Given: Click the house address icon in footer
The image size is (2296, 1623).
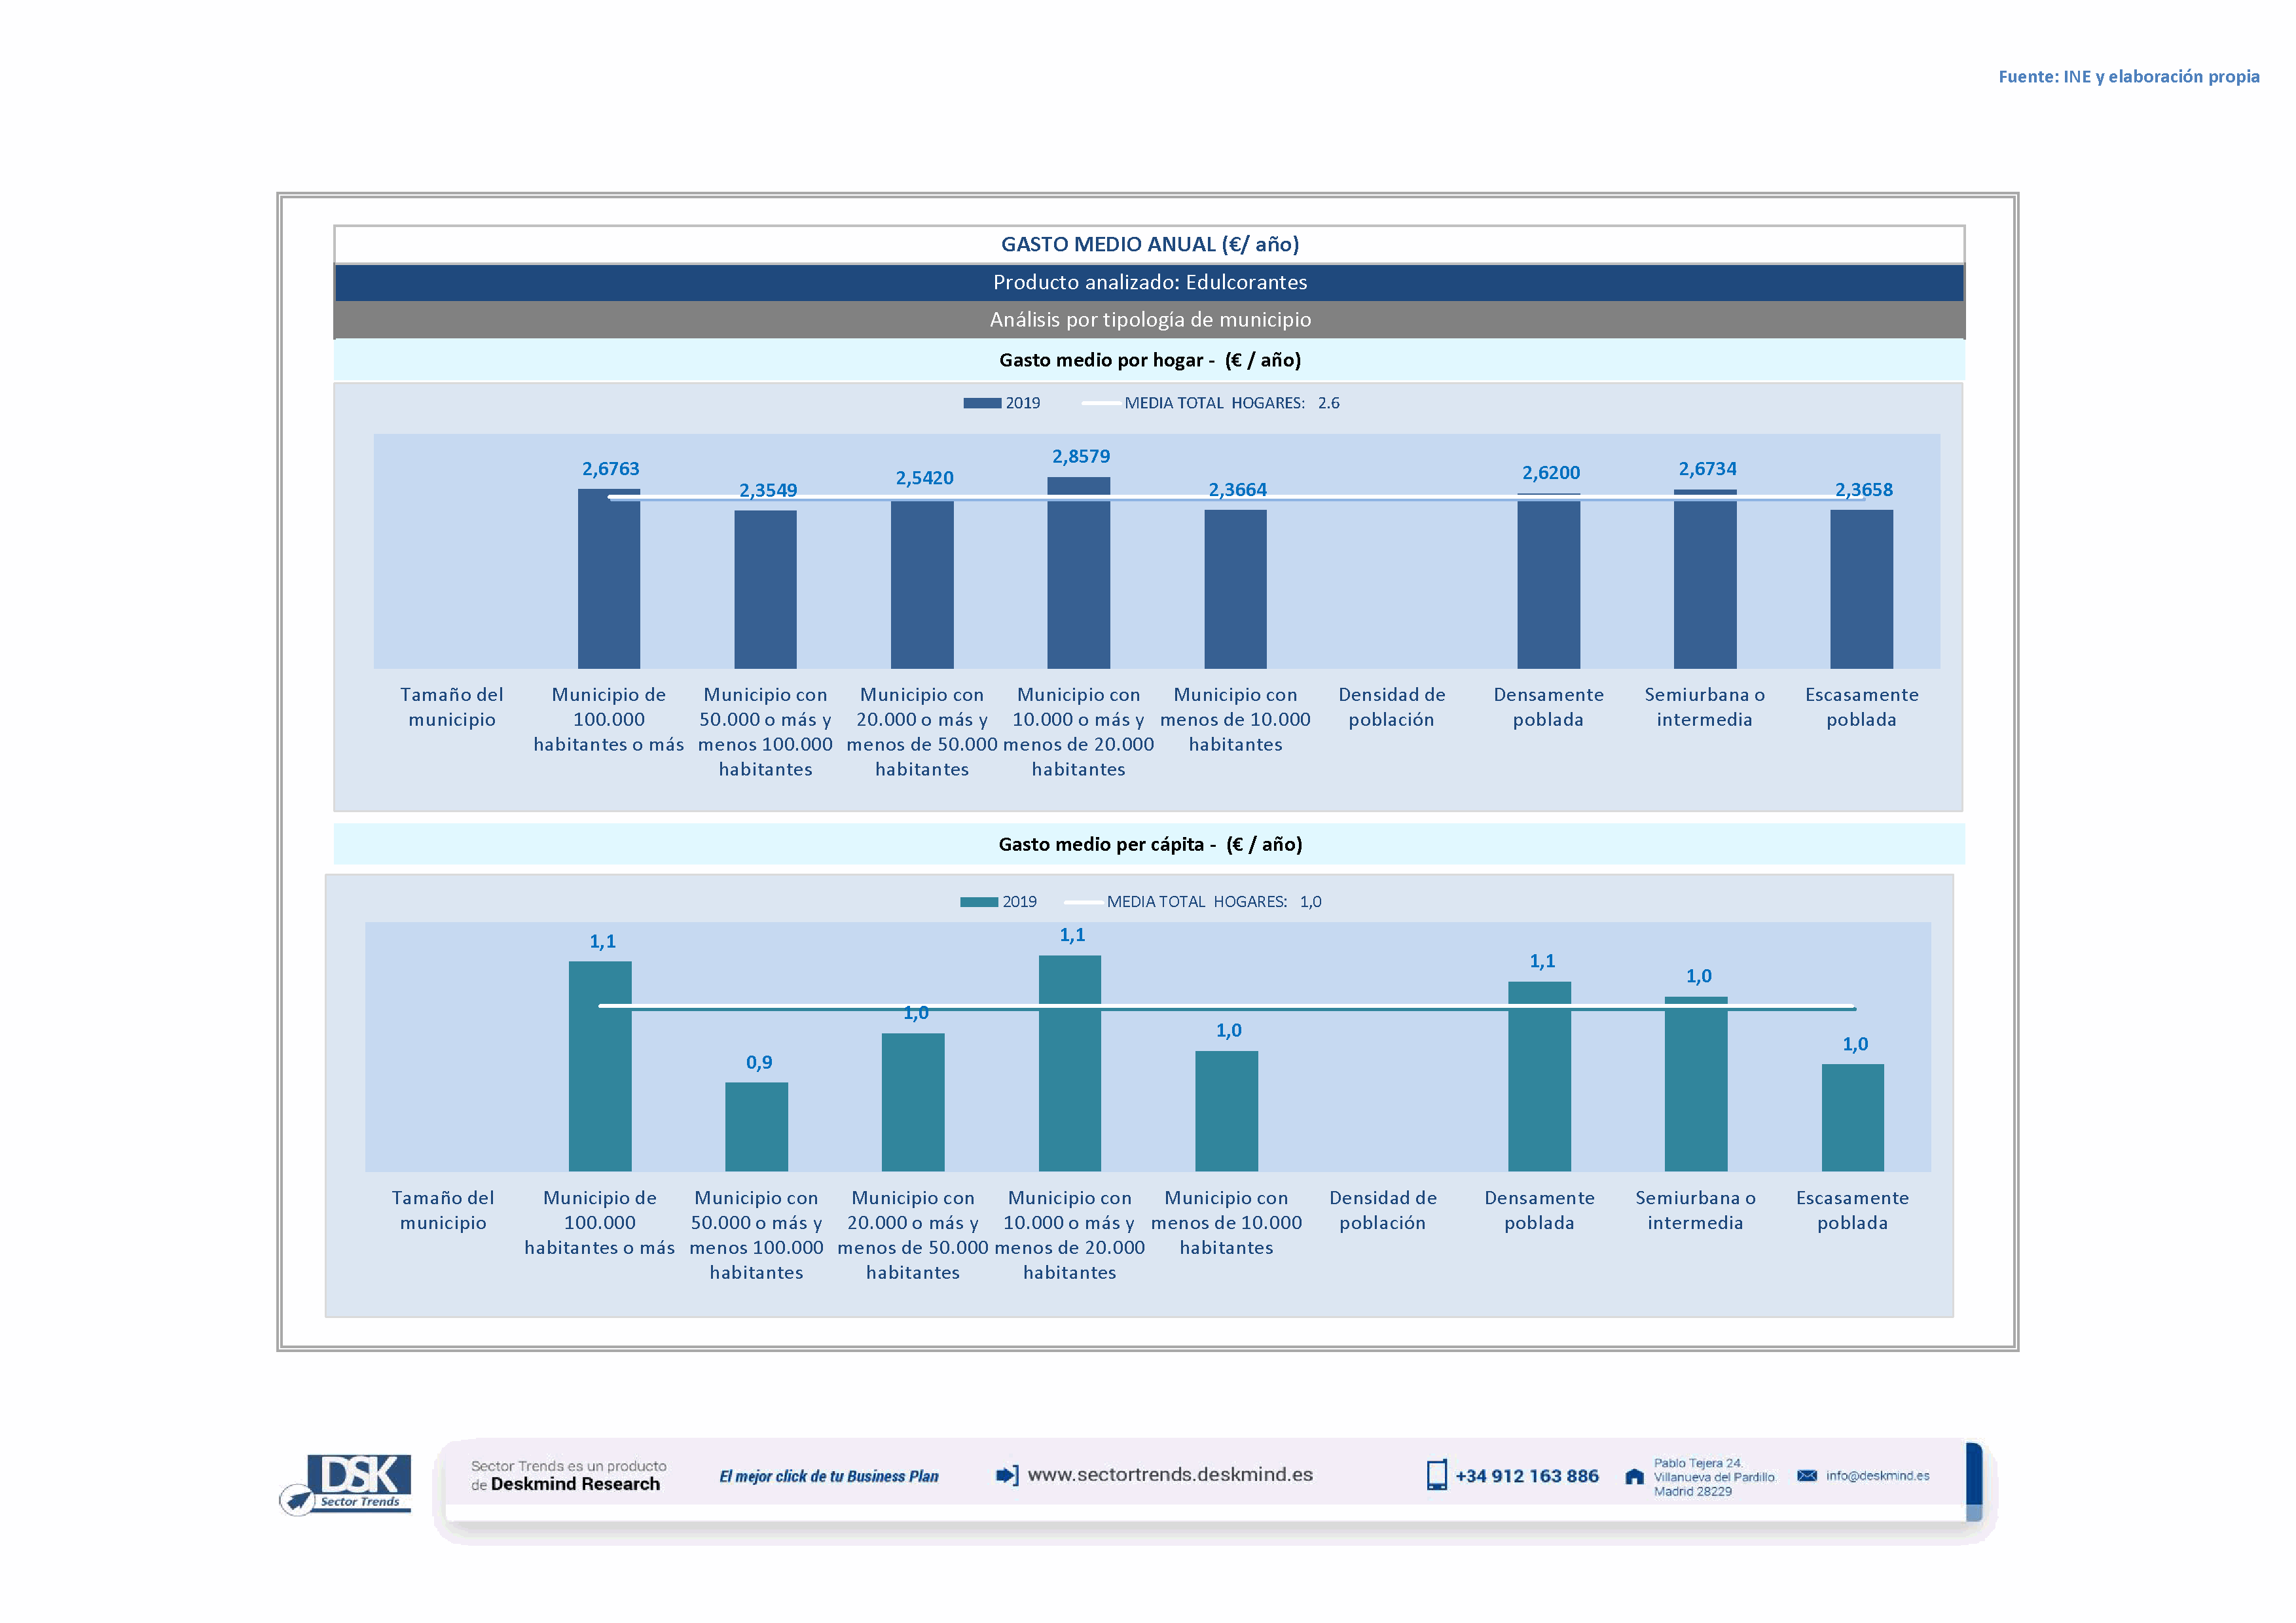Looking at the screenshot, I should 1634,1476.
